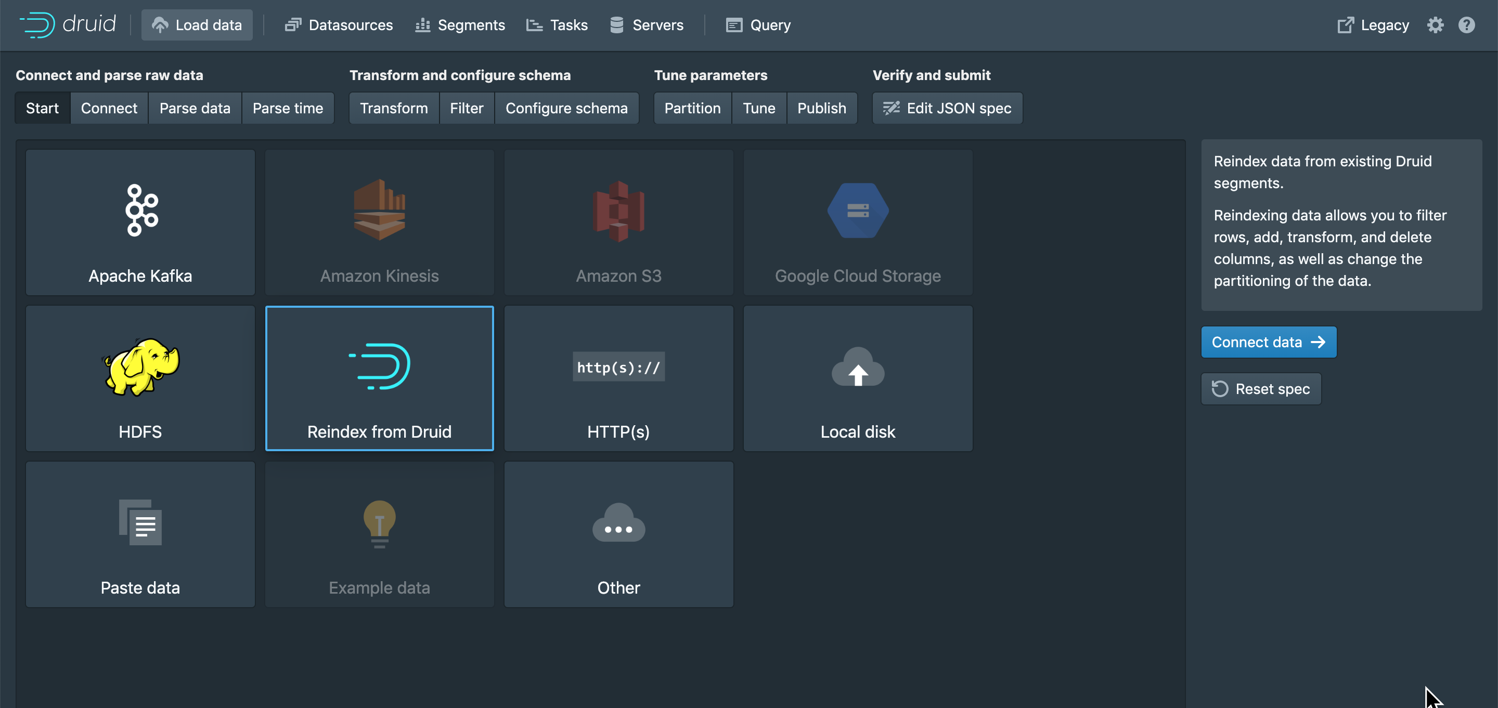Image resolution: width=1498 pixels, height=708 pixels.
Task: Open the Datasources view
Action: [339, 25]
